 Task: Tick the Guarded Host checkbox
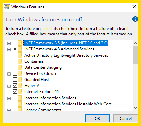tap(15, 80)
